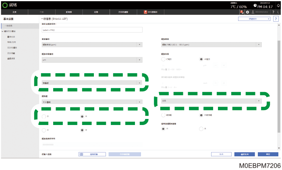Click the DFE console icon tab
This screenshot has height=170, width=282.
coord(151,12)
